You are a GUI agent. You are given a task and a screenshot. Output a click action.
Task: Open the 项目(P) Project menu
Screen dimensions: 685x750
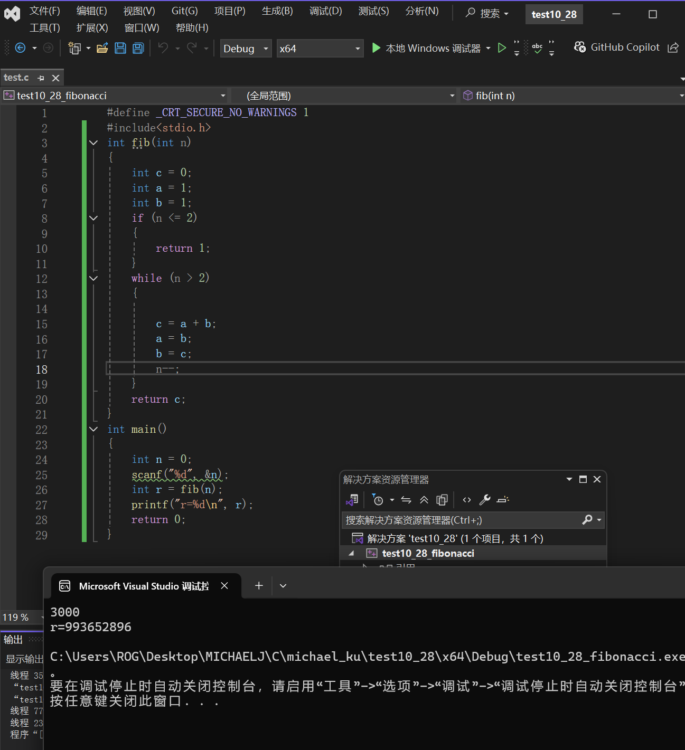(230, 11)
